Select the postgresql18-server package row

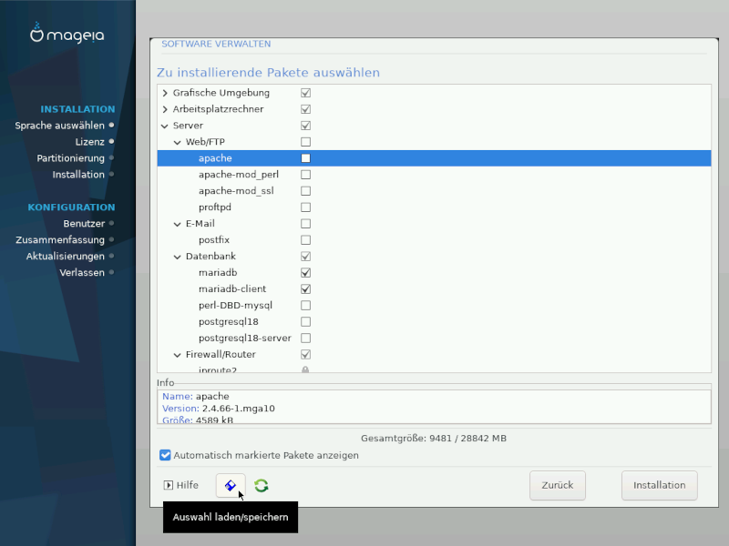pos(244,339)
